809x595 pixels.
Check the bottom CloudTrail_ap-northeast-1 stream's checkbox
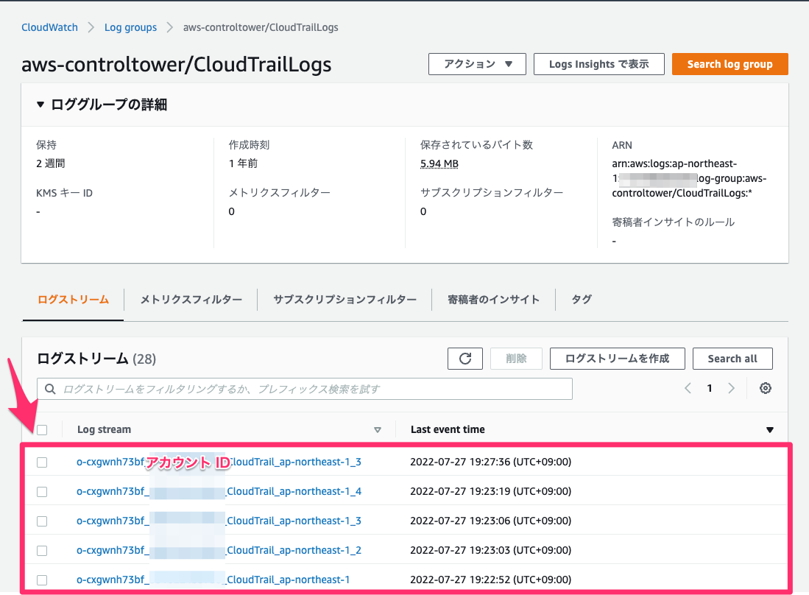click(42, 580)
